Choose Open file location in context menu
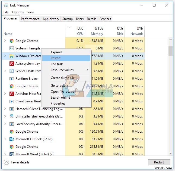Image resolution: width=175 pixels, height=171 pixels. tap(66, 92)
